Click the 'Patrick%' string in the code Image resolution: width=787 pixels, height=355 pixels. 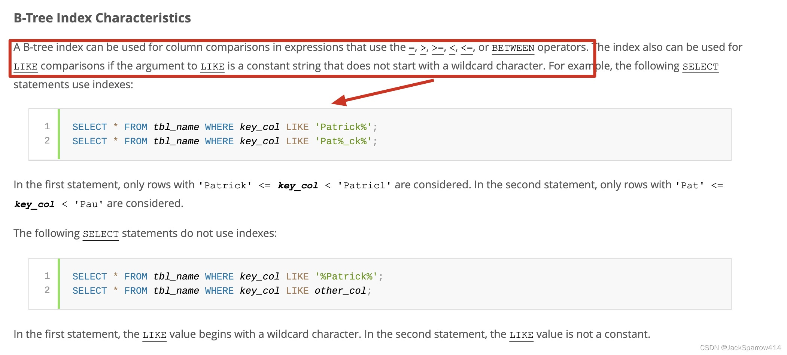coord(343,127)
